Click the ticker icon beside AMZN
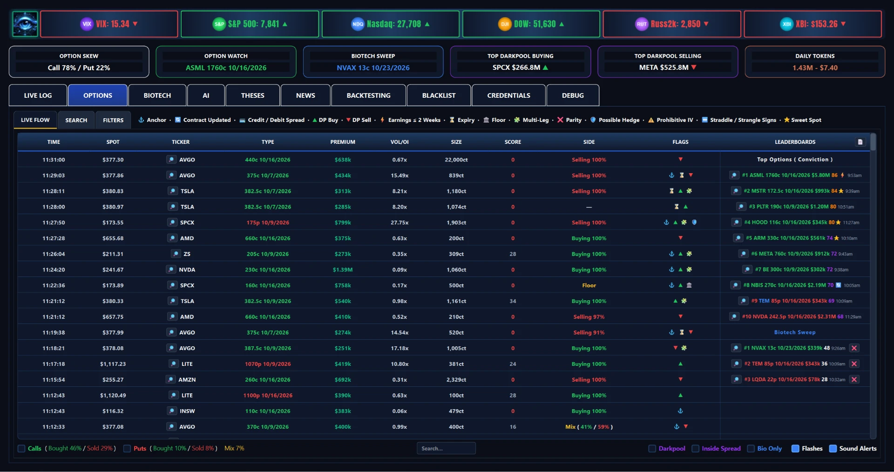This screenshot has width=894, height=472. [x=170, y=379]
